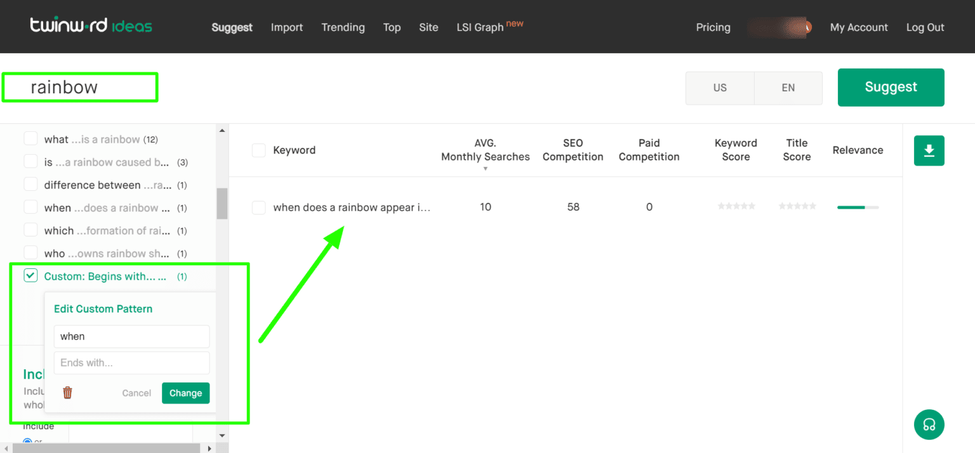The height and width of the screenshot is (453, 975).
Task: Click the green download results icon
Action: pos(929,150)
